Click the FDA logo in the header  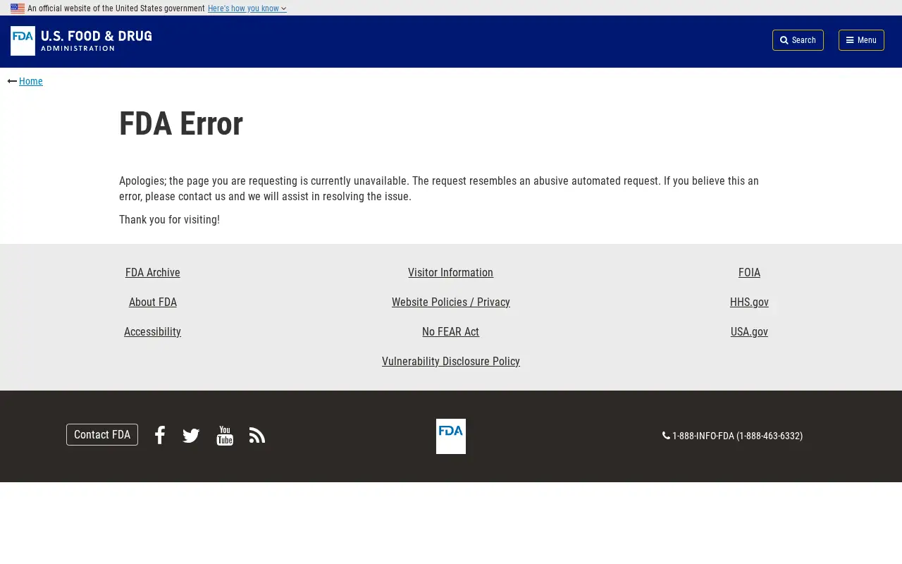coord(81,41)
